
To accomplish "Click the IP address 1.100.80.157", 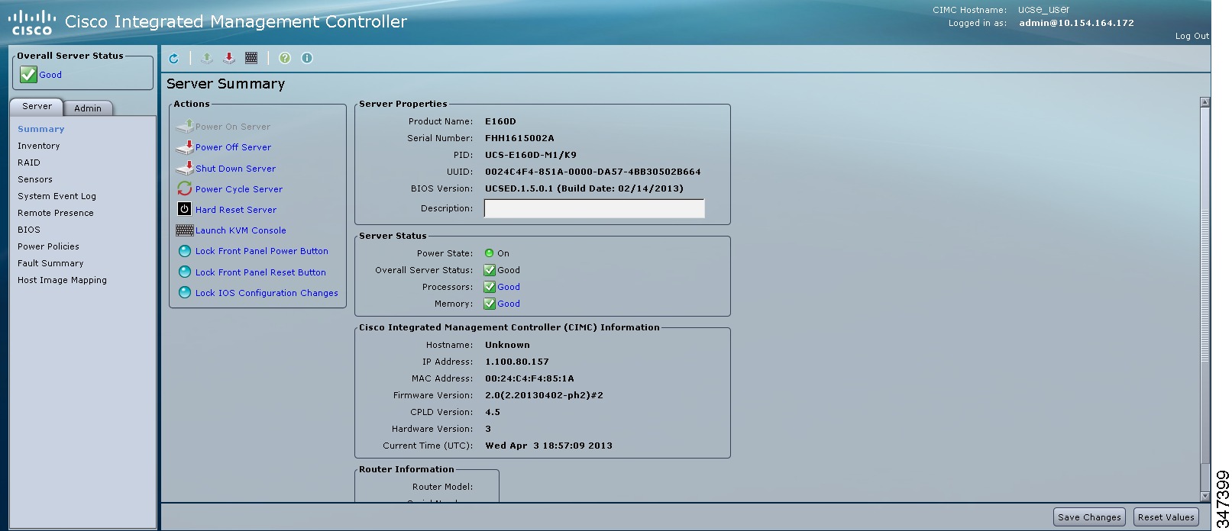I will (517, 362).
